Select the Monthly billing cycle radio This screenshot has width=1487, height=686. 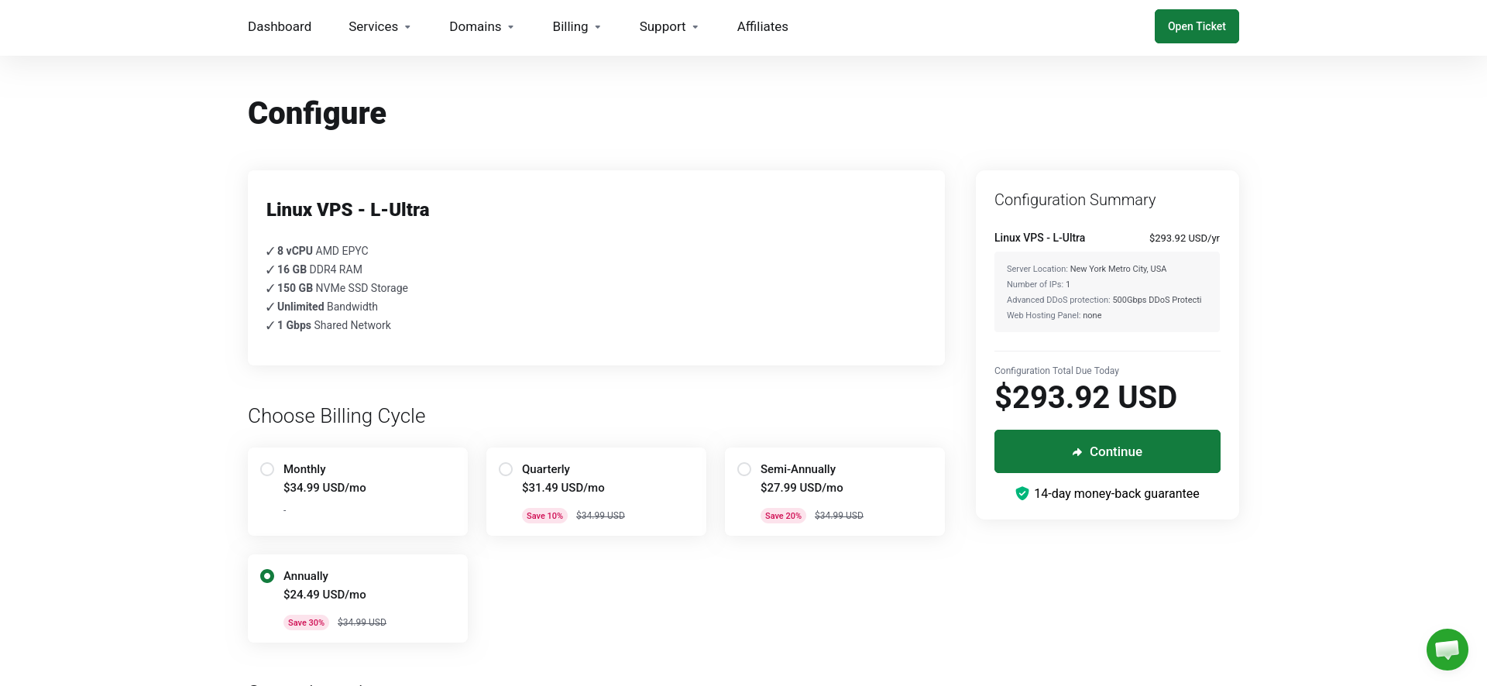[x=267, y=469]
